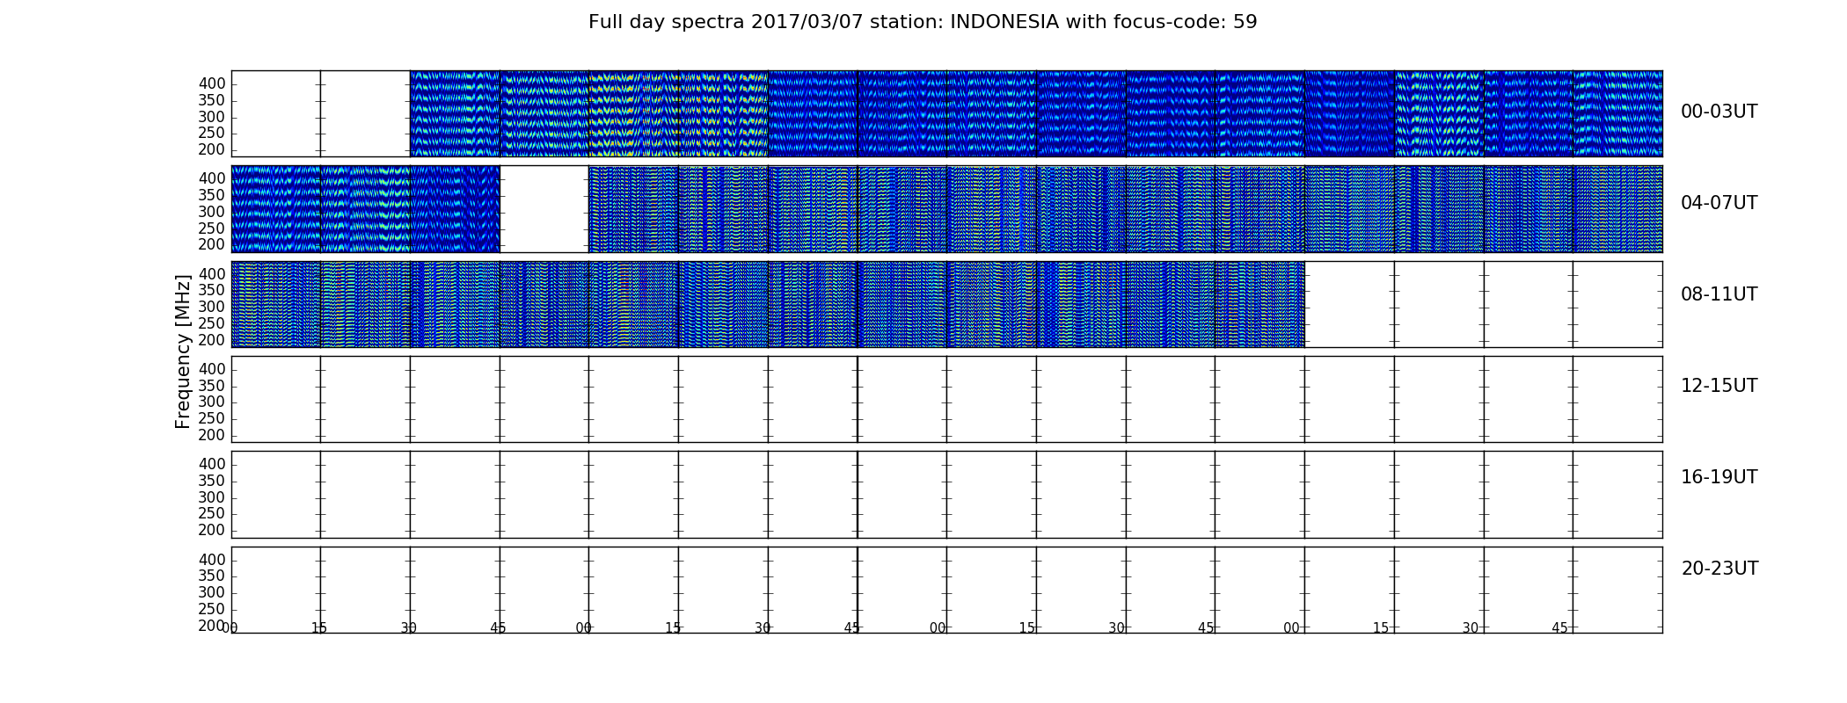Click the 300 tick of the 20-23UT row
Image resolution: width=1847 pixels, height=703 pixels.
click(x=212, y=593)
